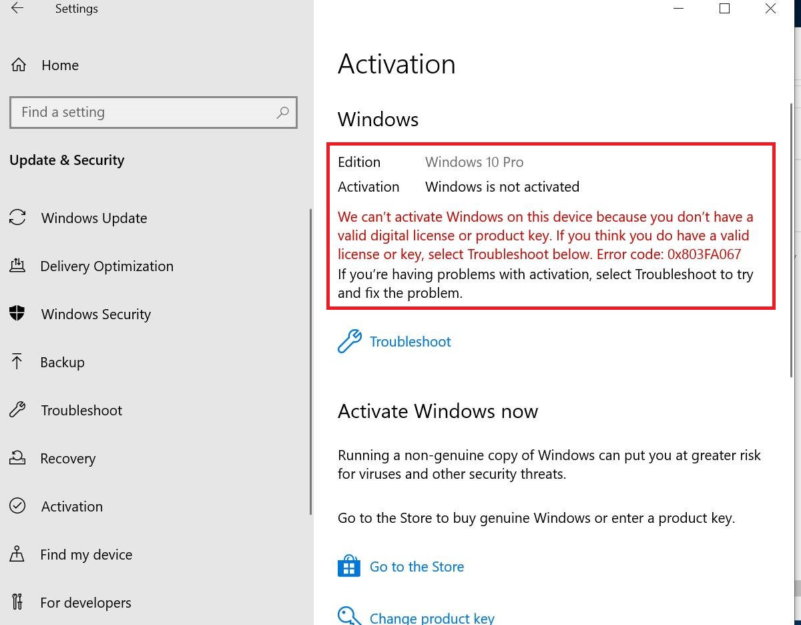The image size is (801, 625).
Task: Click the Delivery Optimization icon
Action: [17, 266]
